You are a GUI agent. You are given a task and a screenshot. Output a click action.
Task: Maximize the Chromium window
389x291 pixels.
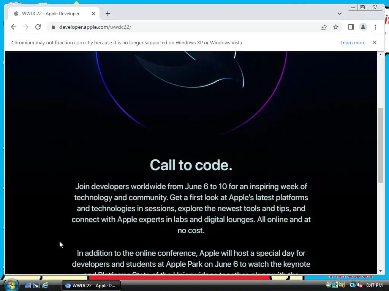pyautogui.click(x=362, y=7)
